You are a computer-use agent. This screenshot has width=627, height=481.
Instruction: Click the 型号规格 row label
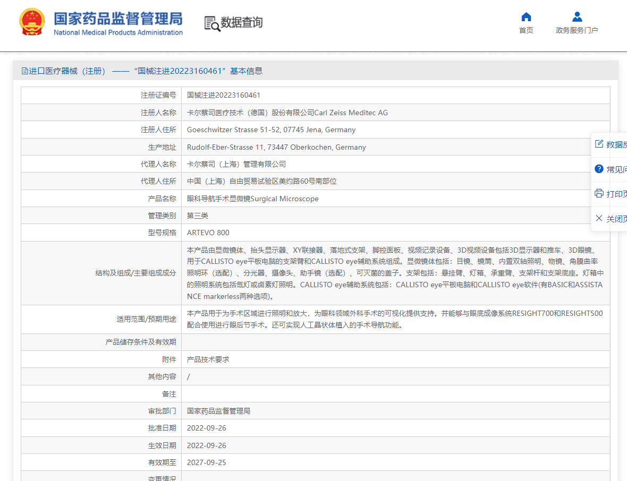coord(162,233)
